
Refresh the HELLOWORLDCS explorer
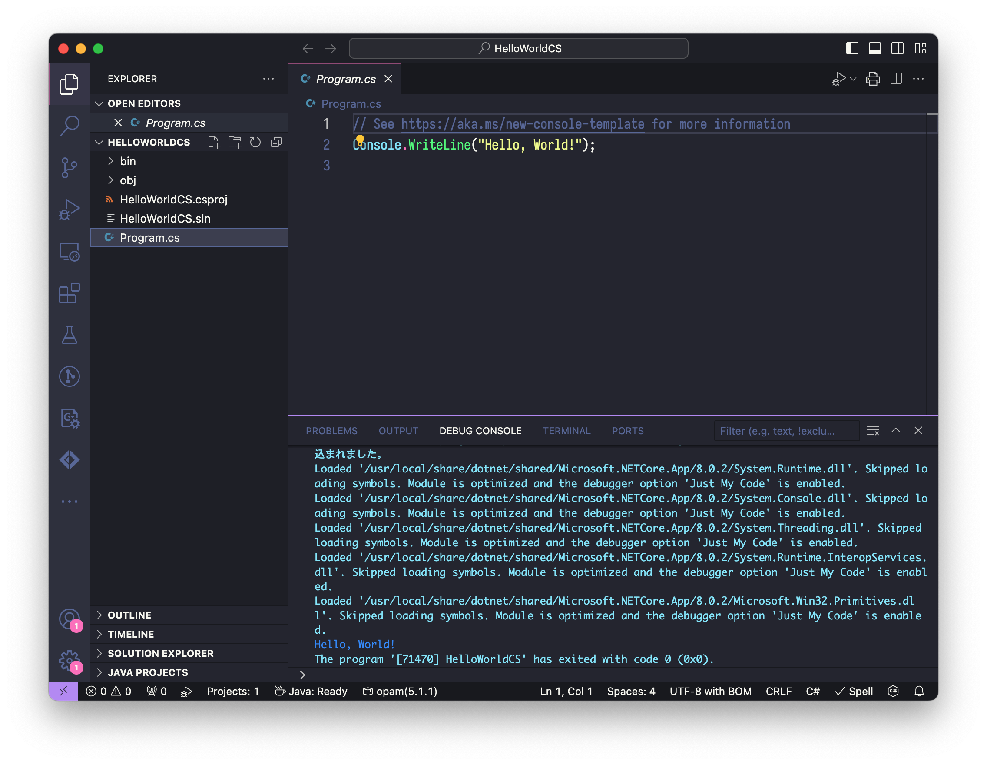(255, 143)
